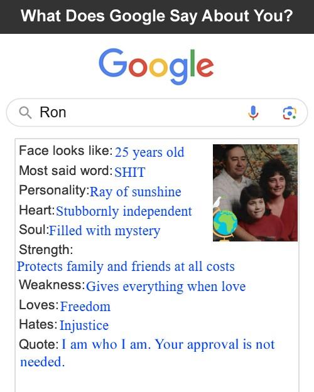Activate voice search microphone icon
The height and width of the screenshot is (392, 314).
[253, 113]
